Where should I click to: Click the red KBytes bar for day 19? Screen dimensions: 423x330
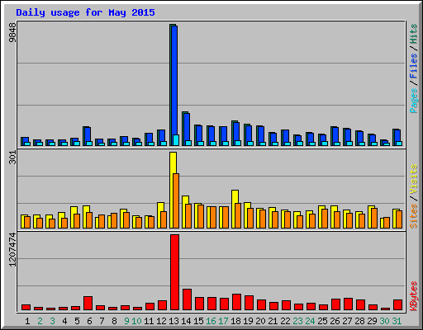tap(249, 303)
